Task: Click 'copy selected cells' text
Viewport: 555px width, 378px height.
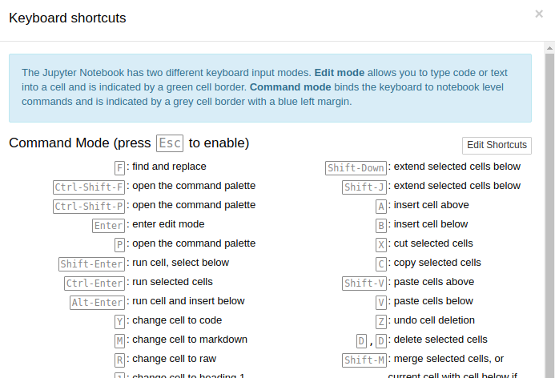Action: point(437,263)
